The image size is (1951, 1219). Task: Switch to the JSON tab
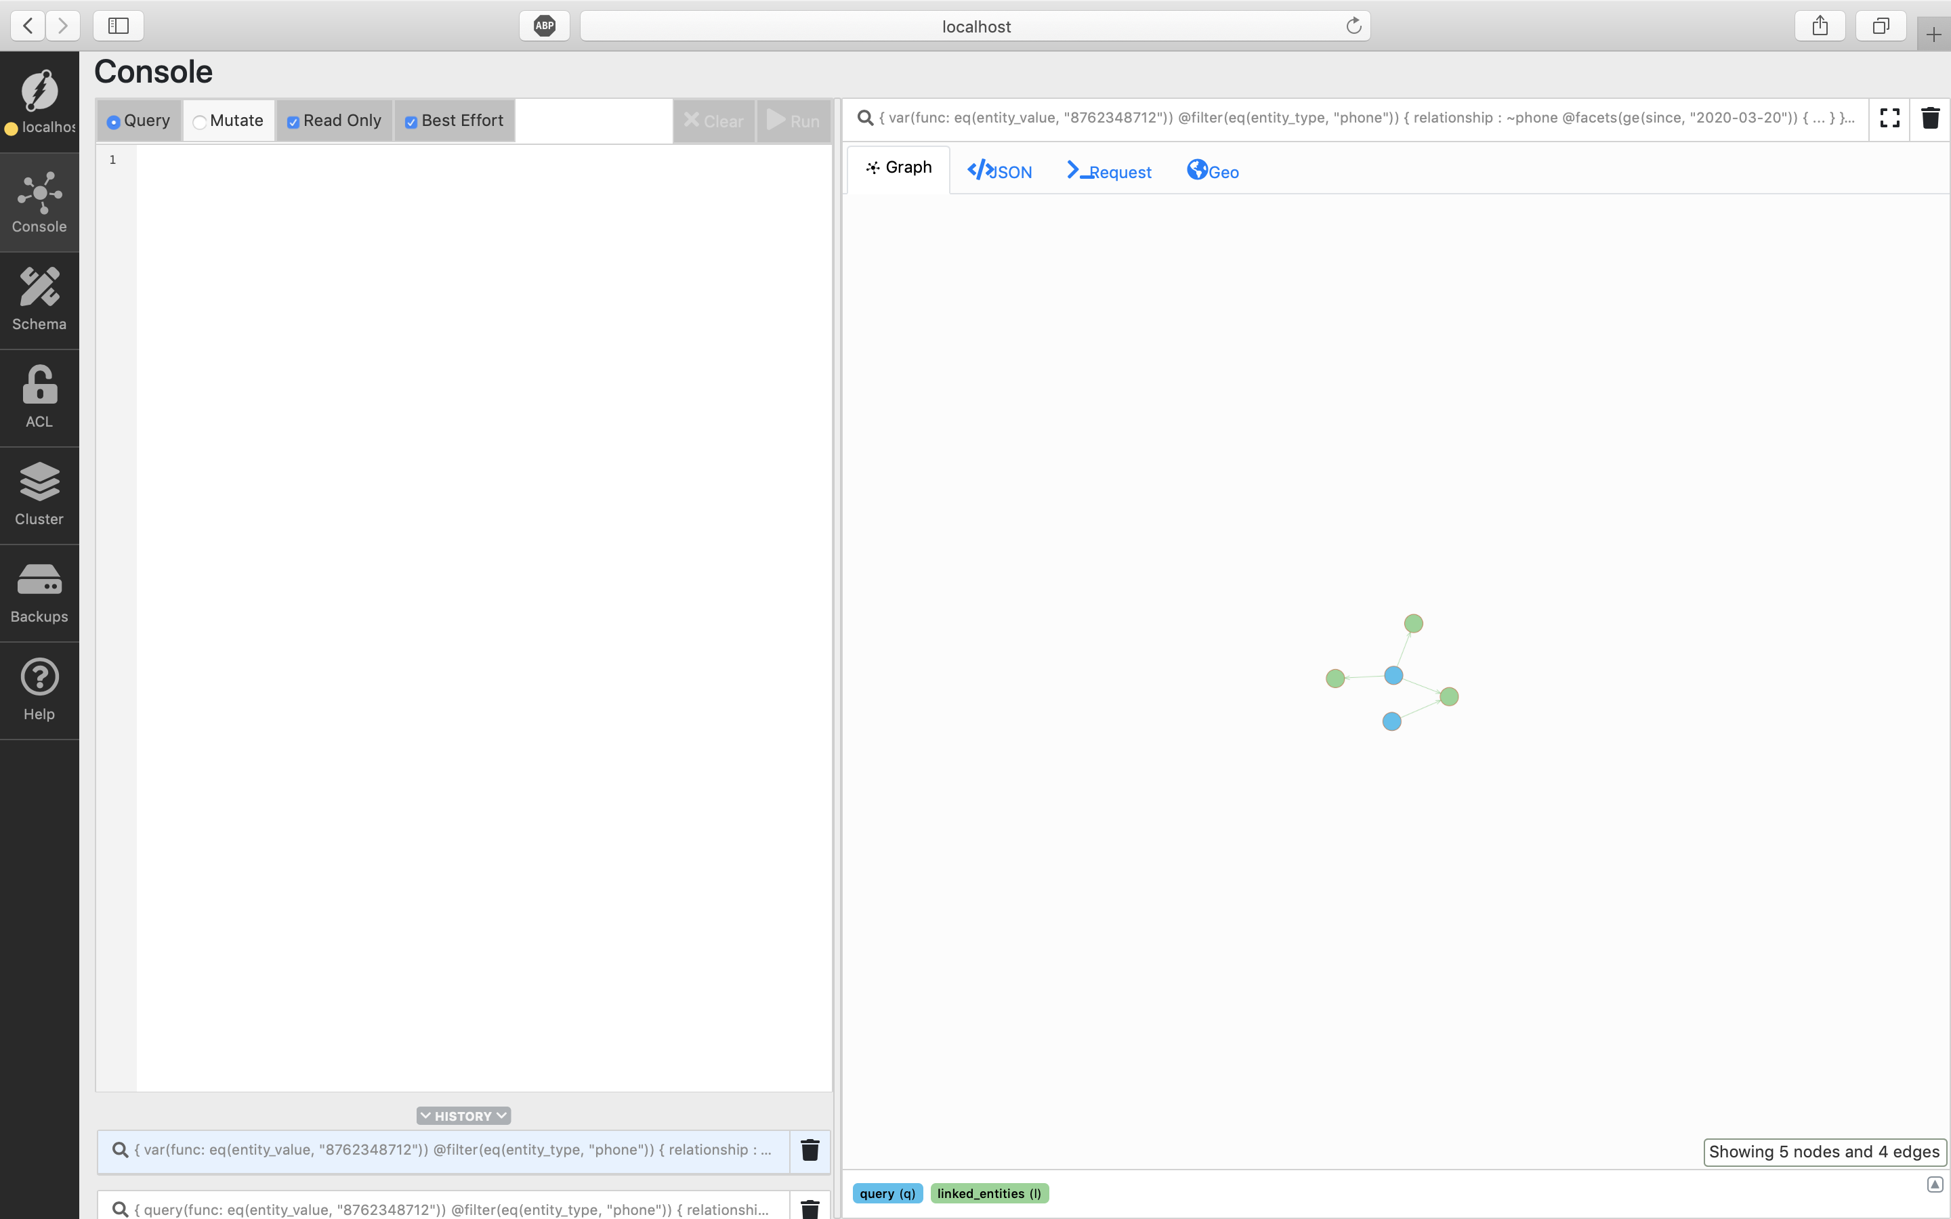tap(1000, 170)
